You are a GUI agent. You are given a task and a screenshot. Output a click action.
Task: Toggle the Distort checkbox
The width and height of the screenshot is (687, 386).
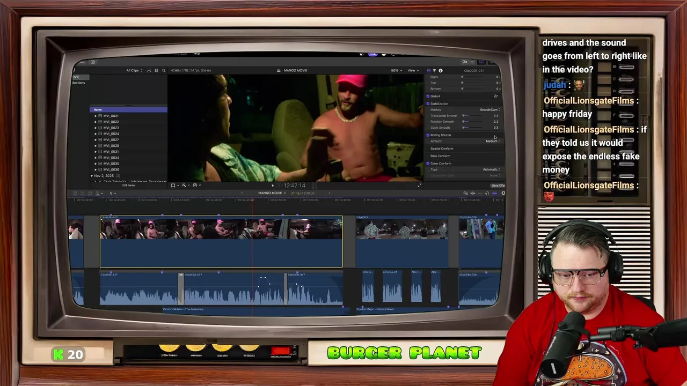(428, 96)
